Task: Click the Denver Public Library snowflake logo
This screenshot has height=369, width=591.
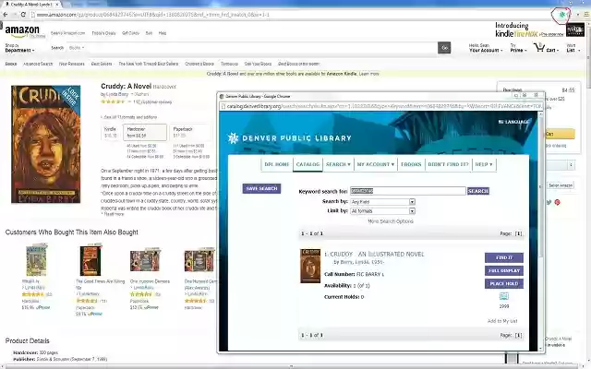Action: (x=234, y=138)
